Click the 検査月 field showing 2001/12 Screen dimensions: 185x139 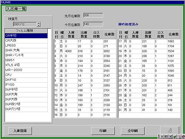click(x=25, y=24)
